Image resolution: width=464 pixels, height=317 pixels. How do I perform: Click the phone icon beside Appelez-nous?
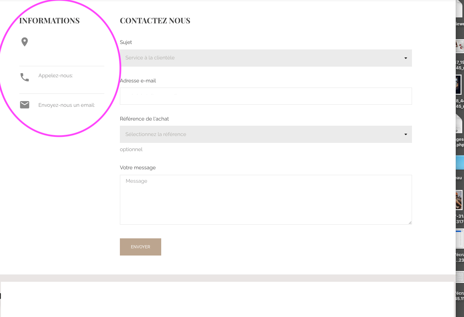[24, 77]
